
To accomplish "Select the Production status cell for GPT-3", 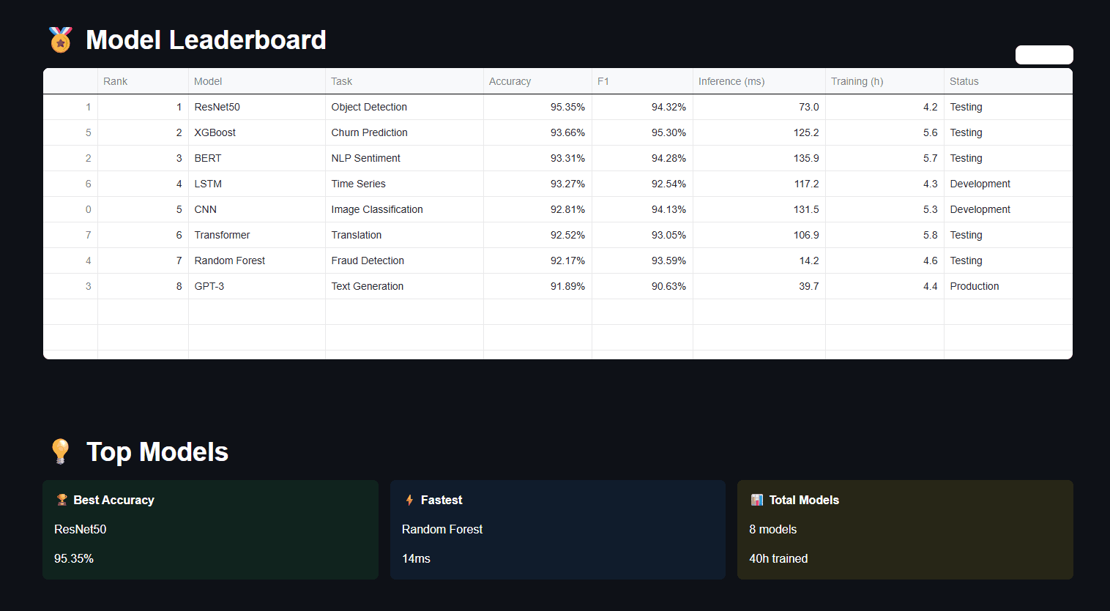I will pyautogui.click(x=1007, y=286).
